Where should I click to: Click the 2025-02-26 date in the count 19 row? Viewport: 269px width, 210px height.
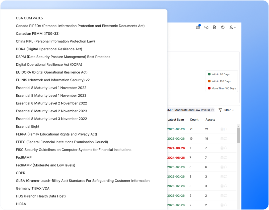pos(176,138)
